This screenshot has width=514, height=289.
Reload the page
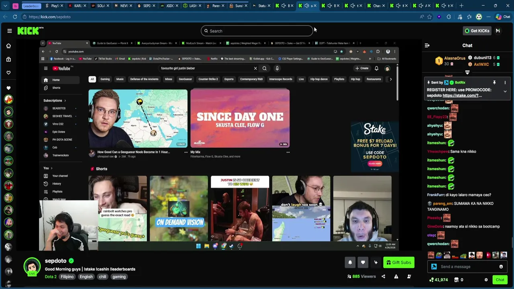[15, 17]
